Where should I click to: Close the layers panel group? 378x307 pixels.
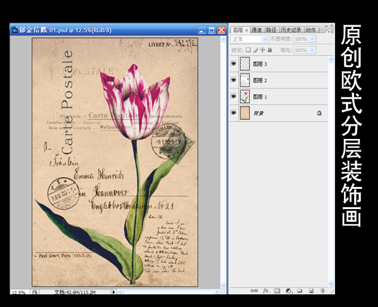332,25
